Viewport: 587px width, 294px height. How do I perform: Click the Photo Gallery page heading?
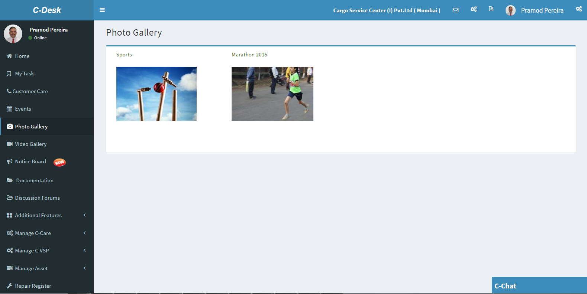134,33
